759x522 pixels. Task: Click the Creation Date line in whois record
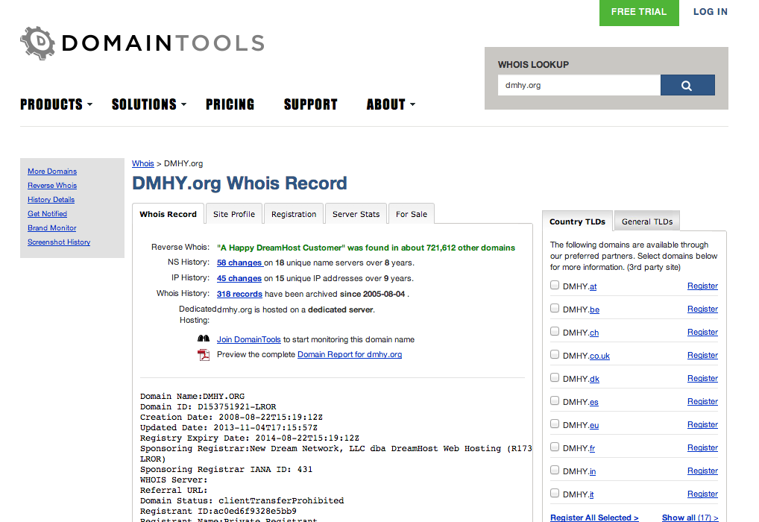tap(231, 417)
